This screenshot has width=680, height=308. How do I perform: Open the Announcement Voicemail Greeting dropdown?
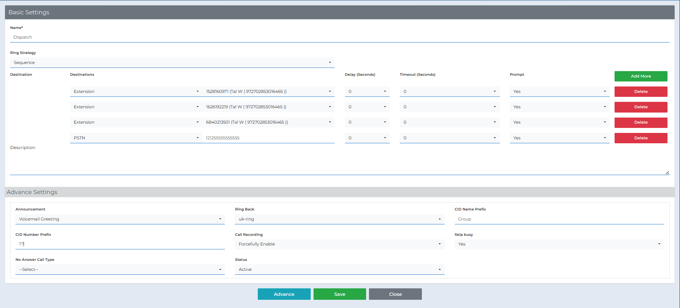120,219
